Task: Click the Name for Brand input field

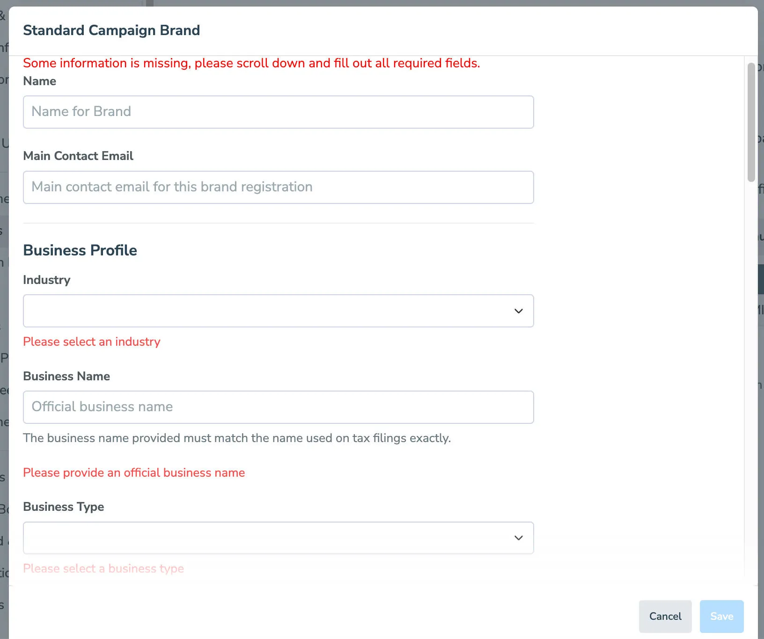Action: 278,112
